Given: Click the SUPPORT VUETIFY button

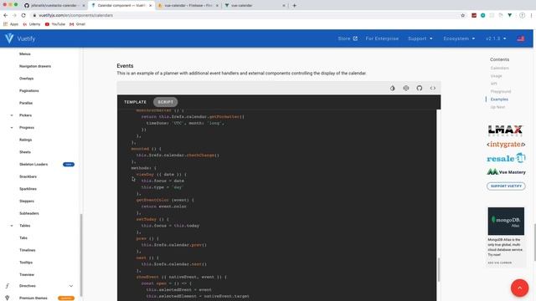Looking at the screenshot, I should (506, 186).
